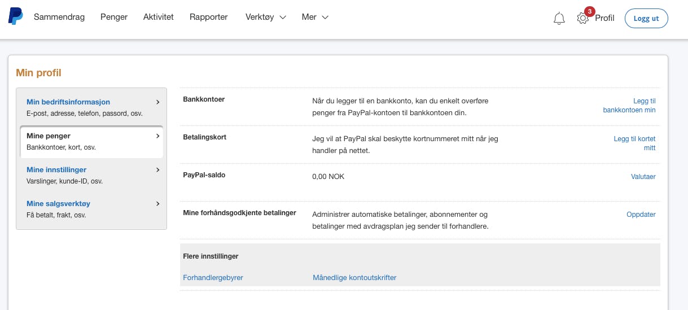Open the Profil link
The height and width of the screenshot is (310, 688).
click(x=604, y=18)
